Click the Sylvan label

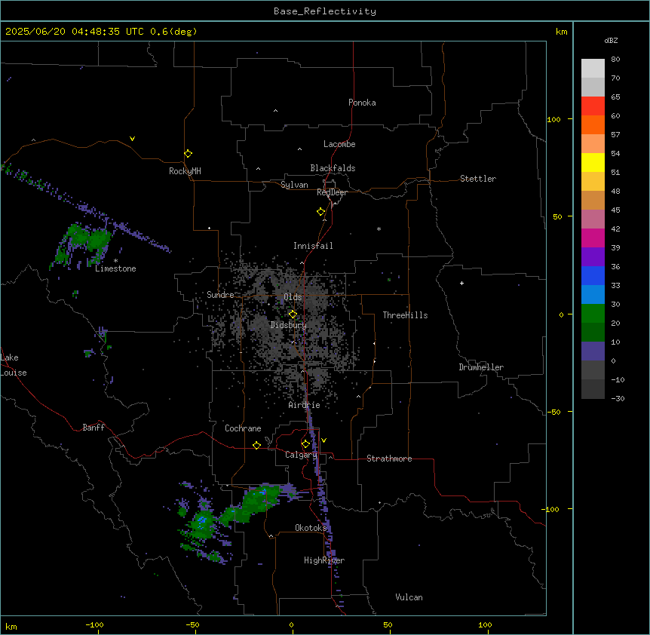coord(294,185)
